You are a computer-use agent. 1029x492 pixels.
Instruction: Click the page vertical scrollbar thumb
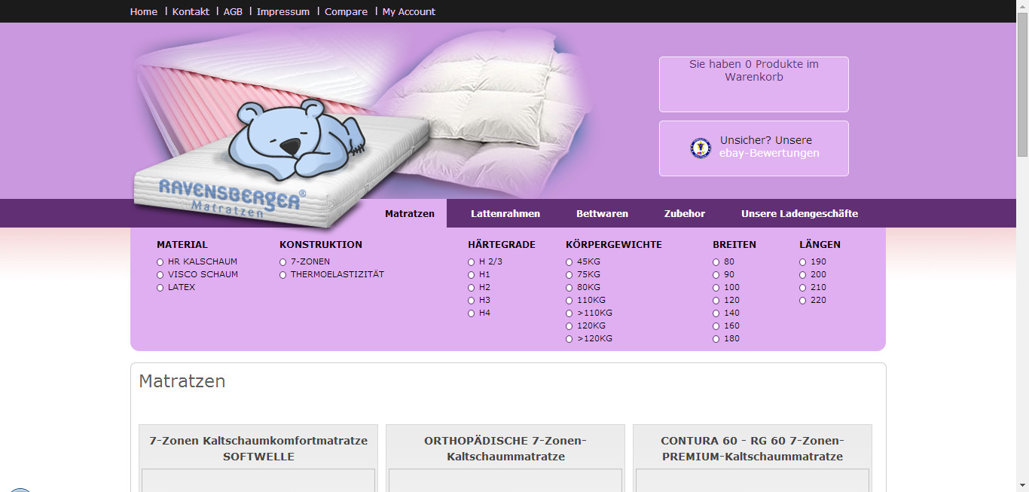click(1023, 84)
